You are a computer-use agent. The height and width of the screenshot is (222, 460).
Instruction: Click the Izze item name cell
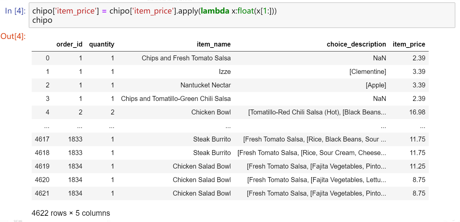coord(224,72)
